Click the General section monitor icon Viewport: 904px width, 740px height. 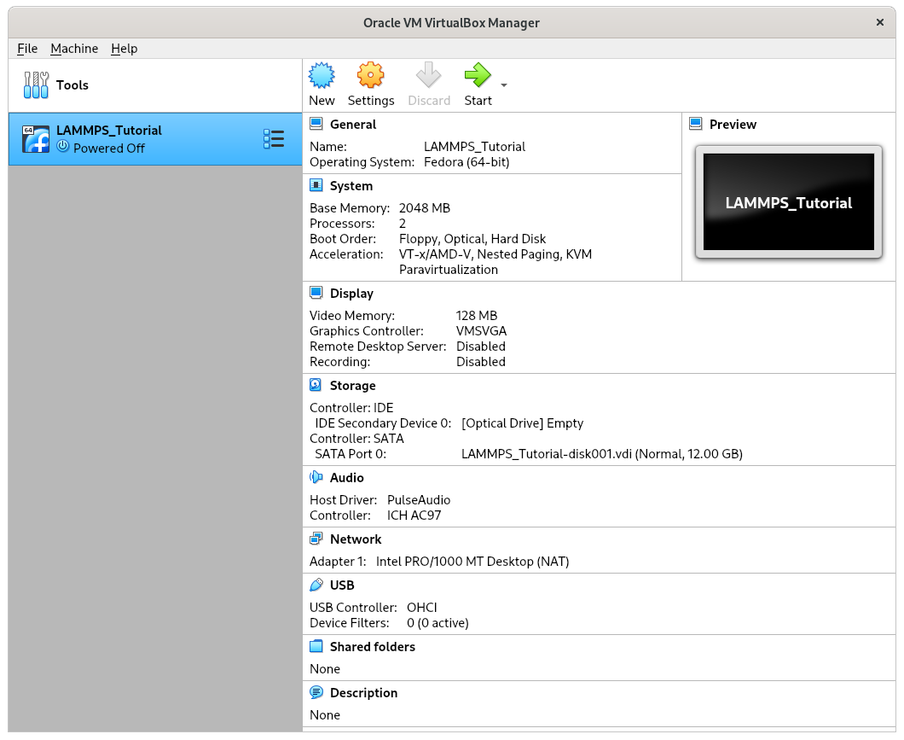(316, 124)
